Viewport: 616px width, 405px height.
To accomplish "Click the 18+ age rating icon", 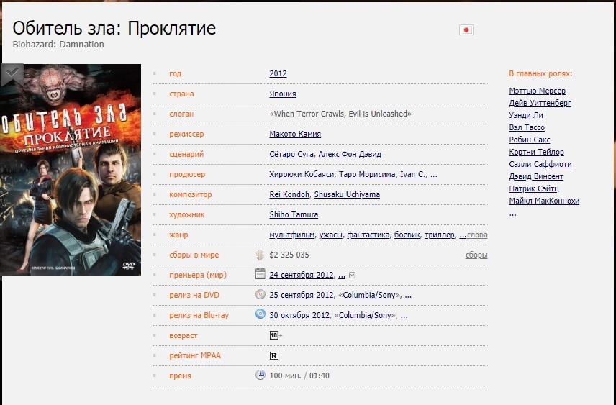I will pos(274,335).
